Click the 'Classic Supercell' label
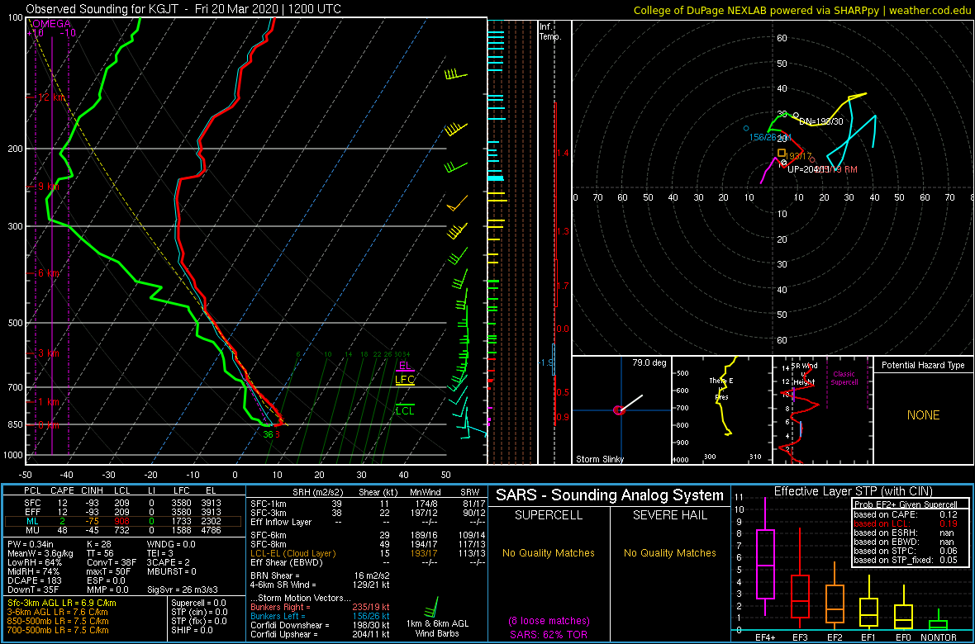Image resolution: width=975 pixels, height=644 pixels. tap(844, 378)
